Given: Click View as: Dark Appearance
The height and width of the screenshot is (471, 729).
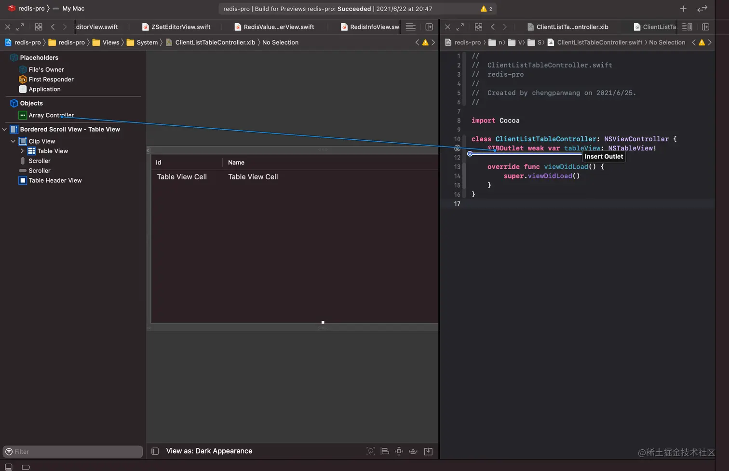Looking at the screenshot, I should pyautogui.click(x=209, y=451).
